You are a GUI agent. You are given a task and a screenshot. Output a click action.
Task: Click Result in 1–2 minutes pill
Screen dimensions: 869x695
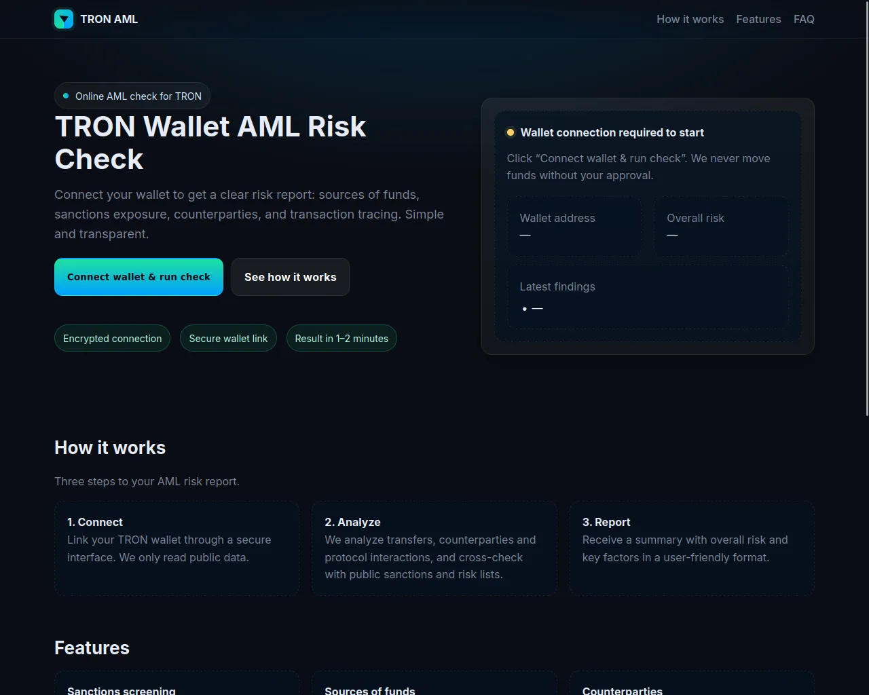pos(341,338)
